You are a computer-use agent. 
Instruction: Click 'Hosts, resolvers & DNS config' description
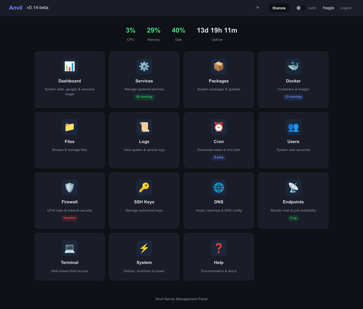coord(218,210)
